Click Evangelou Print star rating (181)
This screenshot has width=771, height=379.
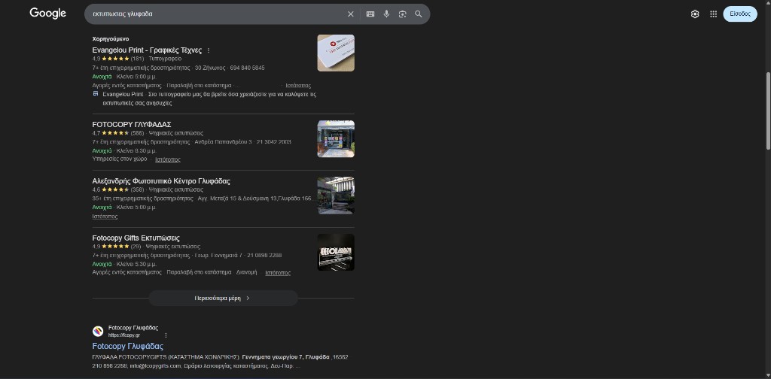coord(117,59)
